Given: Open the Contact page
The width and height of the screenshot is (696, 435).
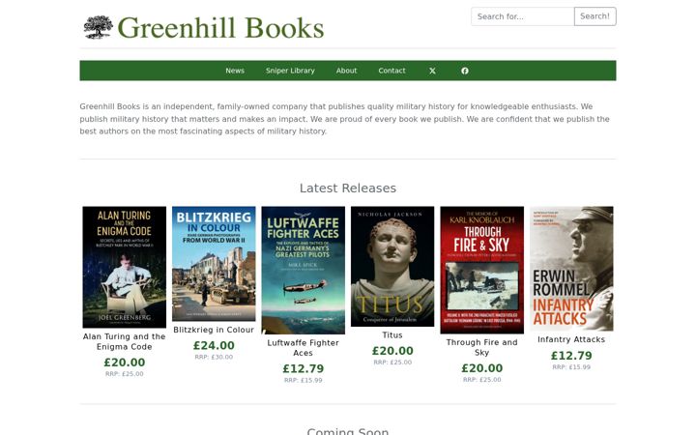Looking at the screenshot, I should (x=391, y=71).
